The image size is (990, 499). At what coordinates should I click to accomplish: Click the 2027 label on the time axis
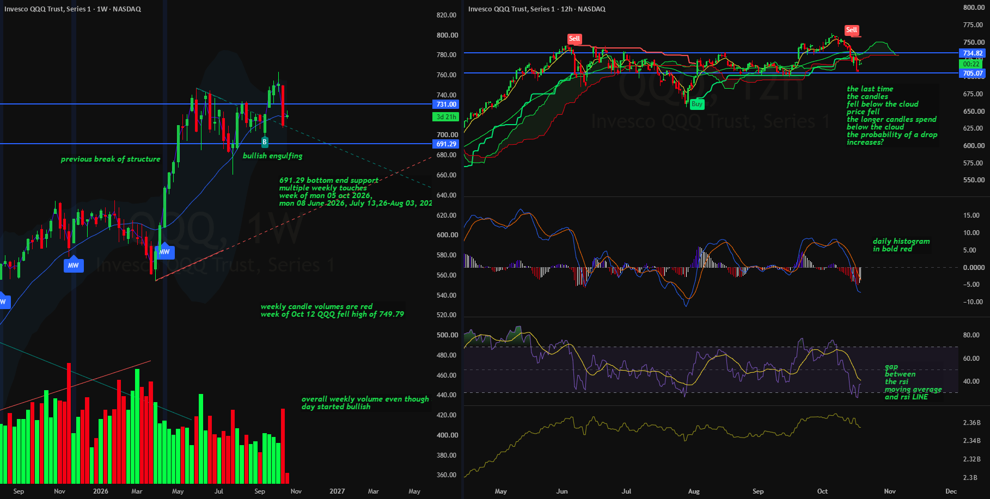pyautogui.click(x=337, y=491)
